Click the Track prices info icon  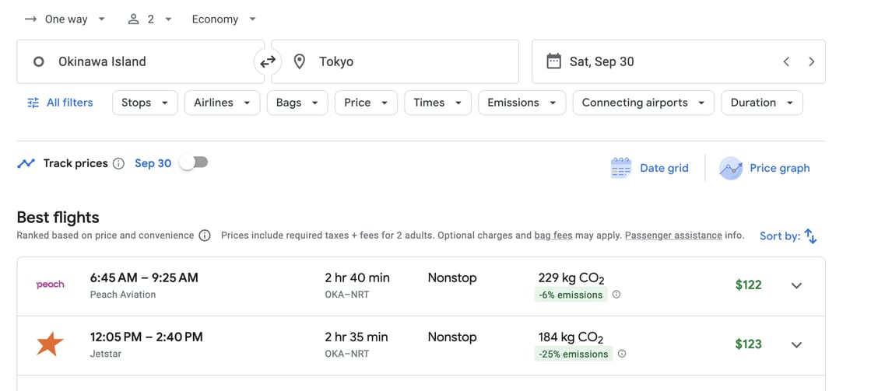(118, 163)
